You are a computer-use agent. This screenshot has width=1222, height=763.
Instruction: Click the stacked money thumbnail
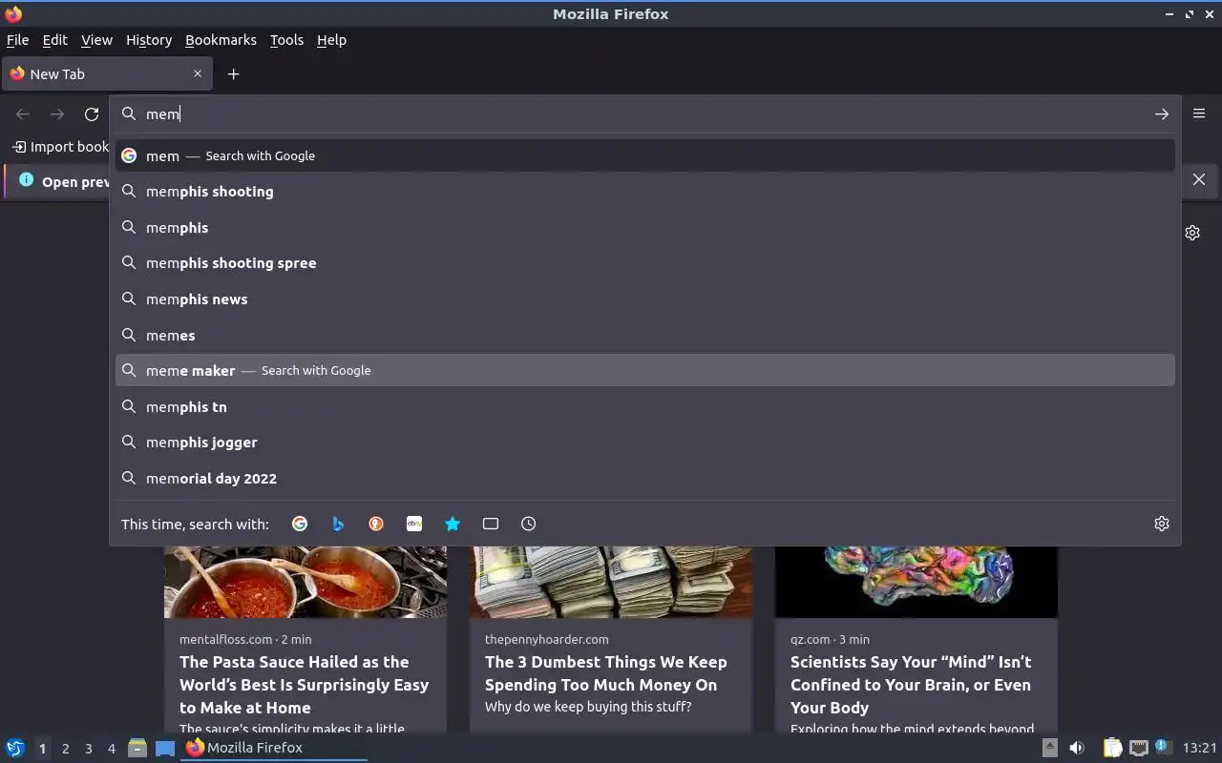(611, 582)
